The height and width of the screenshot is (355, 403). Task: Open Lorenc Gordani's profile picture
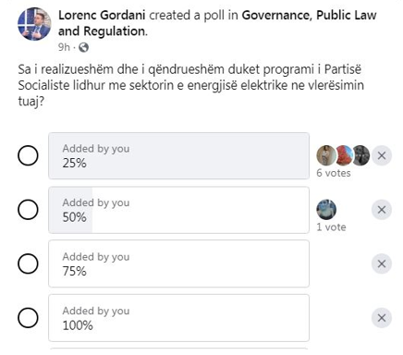[x=34, y=24]
